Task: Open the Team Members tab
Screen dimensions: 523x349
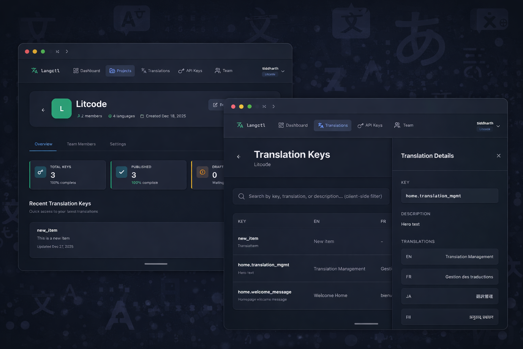Action: pos(81,144)
